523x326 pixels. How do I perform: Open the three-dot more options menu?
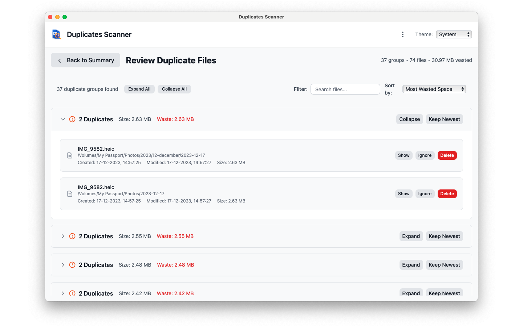[x=402, y=34]
